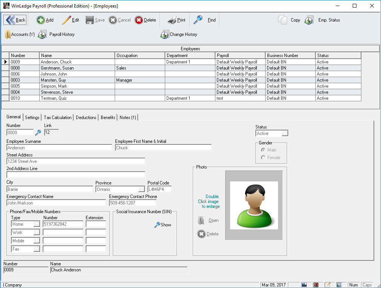The height and width of the screenshot is (288, 381).
Task: Click lookup magnifier next to Number field
Action: click(x=38, y=133)
